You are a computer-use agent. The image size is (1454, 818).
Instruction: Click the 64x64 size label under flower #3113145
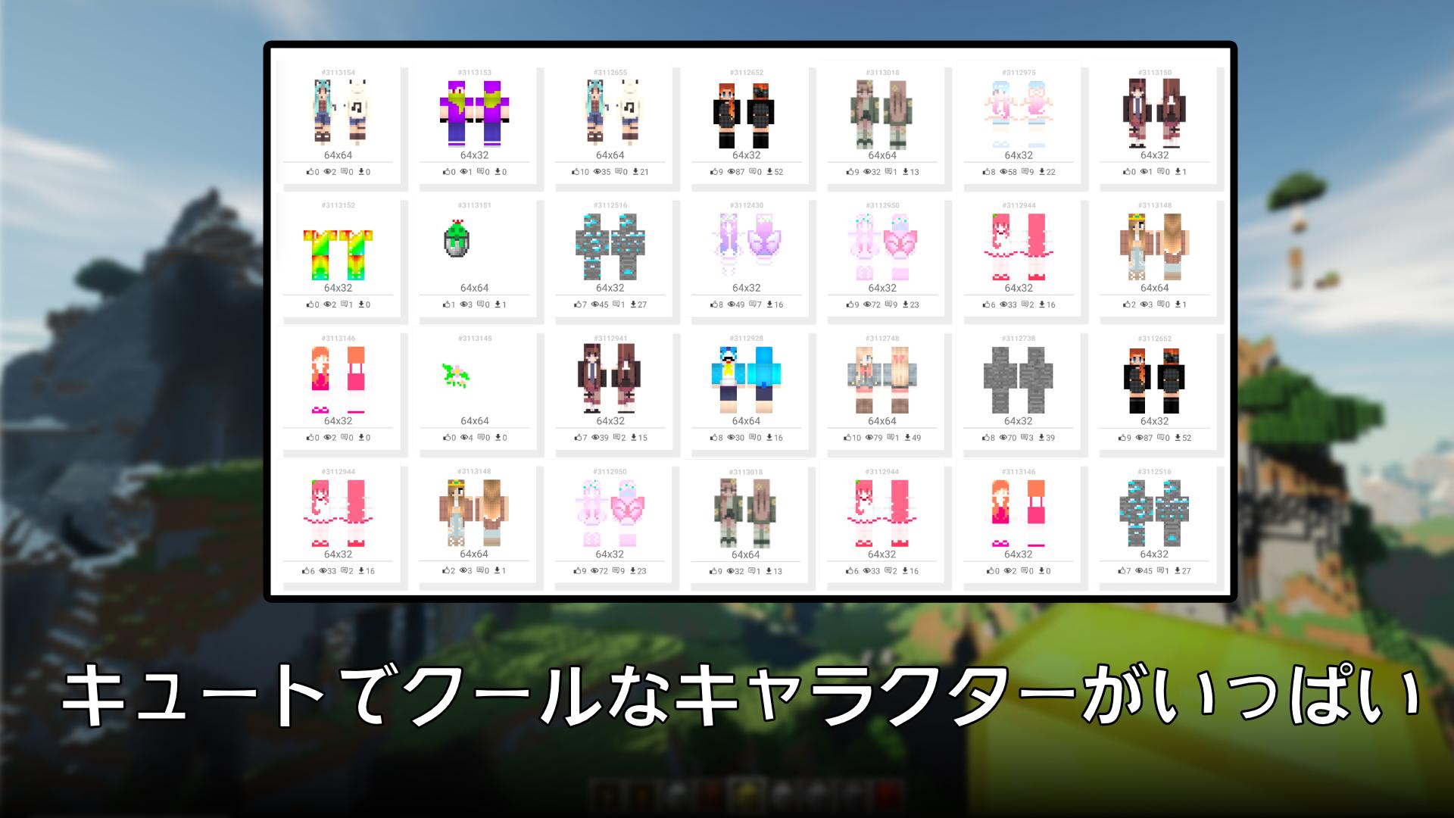474,421
